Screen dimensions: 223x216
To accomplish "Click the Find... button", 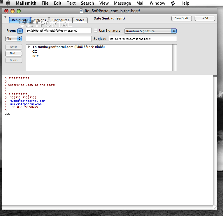I will click(14, 53).
